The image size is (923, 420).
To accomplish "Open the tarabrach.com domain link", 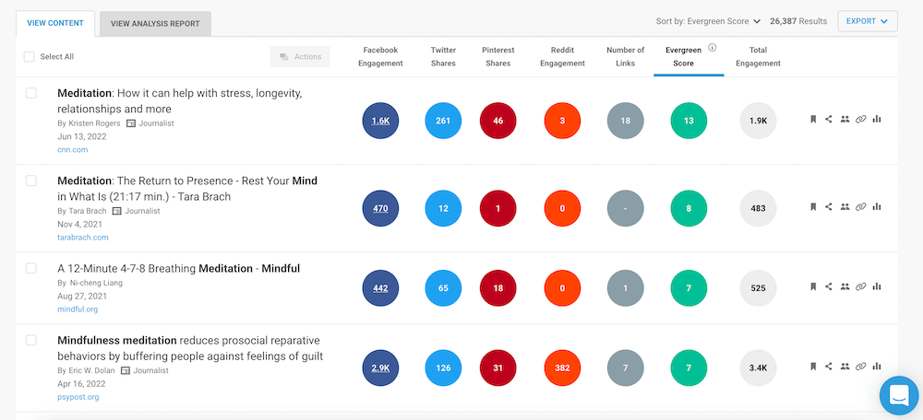I will [x=82, y=237].
